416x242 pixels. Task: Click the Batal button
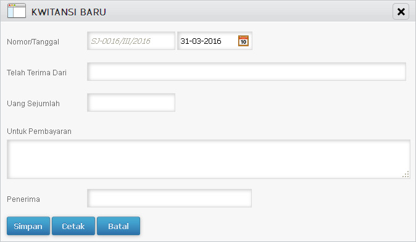click(x=119, y=226)
